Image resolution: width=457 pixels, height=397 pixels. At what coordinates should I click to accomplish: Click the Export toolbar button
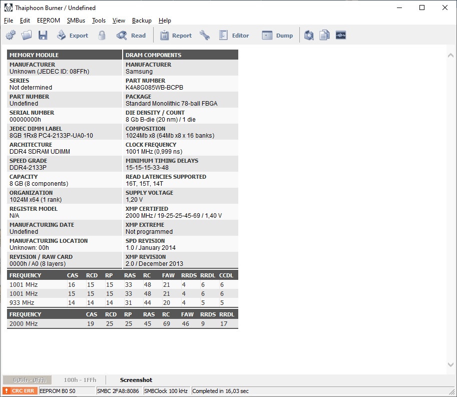pyautogui.click(x=72, y=35)
